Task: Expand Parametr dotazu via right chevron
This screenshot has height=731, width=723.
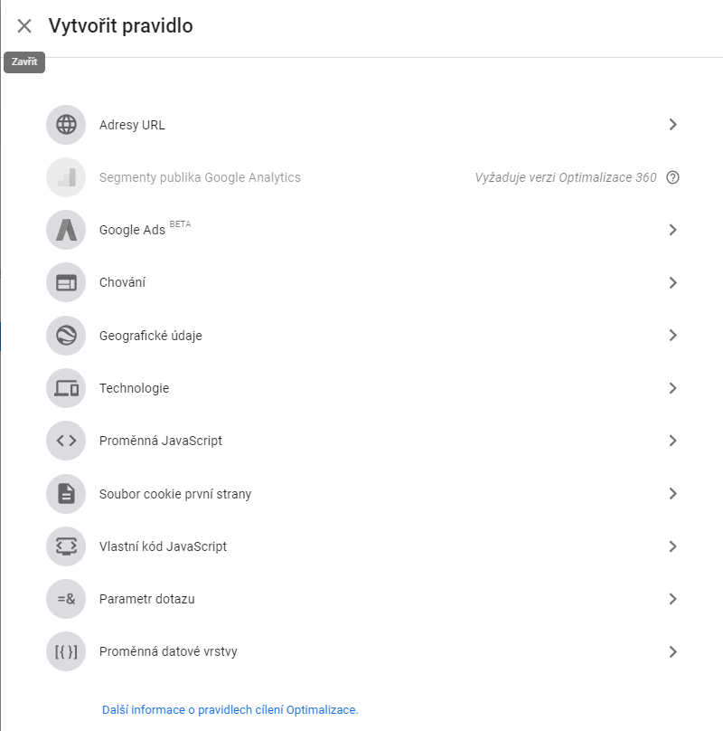Action: pos(672,599)
